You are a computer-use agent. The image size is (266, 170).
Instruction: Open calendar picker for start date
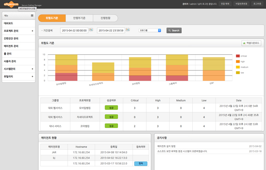[91, 30]
